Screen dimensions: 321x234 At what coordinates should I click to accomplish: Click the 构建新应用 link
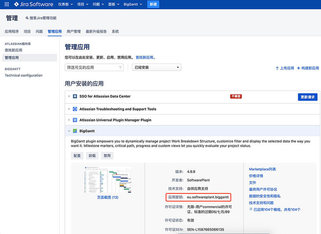pyautogui.click(x=310, y=68)
